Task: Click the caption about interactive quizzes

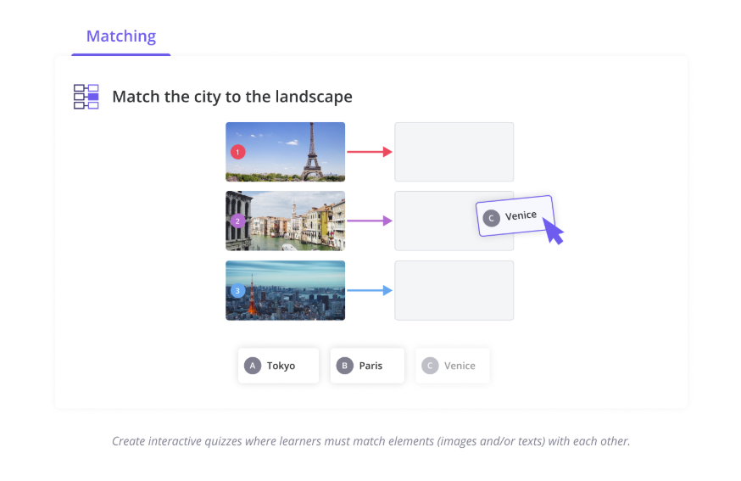Action: tap(371, 441)
